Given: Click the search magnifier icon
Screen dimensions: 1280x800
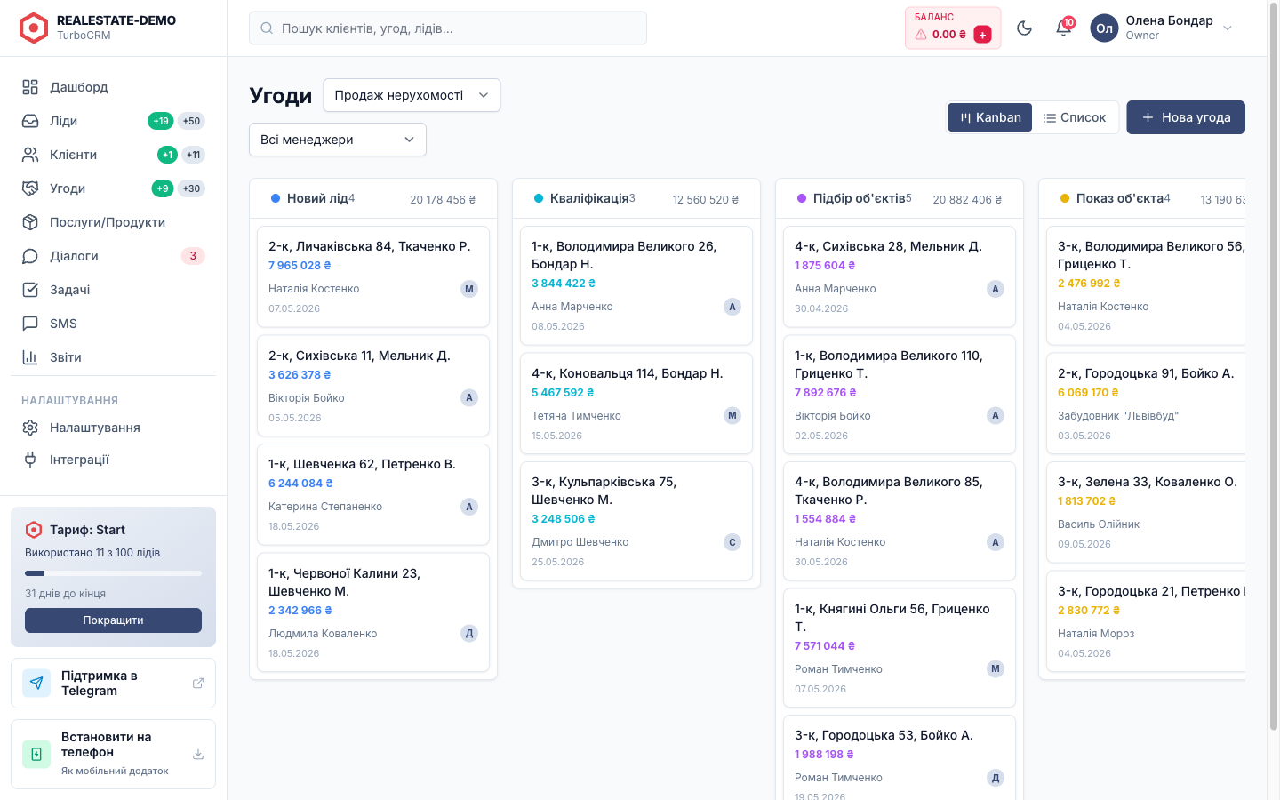Looking at the screenshot, I should pos(267,28).
